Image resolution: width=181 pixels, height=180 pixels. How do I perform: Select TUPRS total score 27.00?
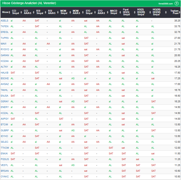point(177,38)
